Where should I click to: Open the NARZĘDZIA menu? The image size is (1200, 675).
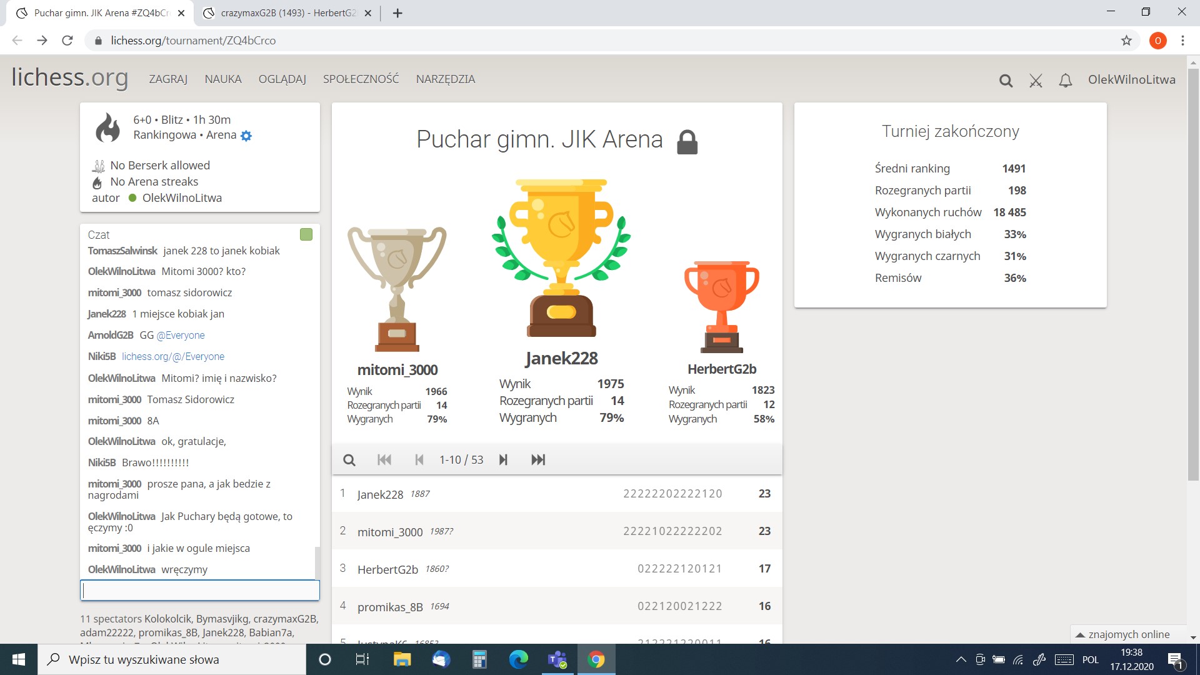coord(446,79)
